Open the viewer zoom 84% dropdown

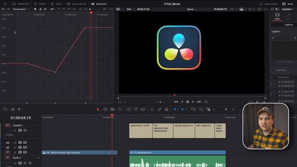(x=131, y=9)
